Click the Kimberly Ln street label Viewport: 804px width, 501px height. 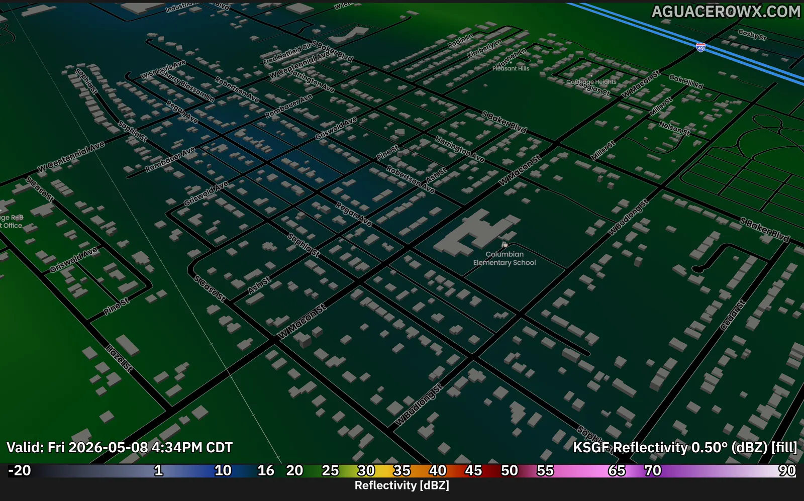click(x=484, y=49)
